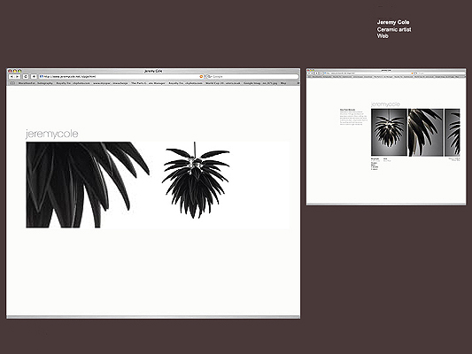
Task: Go forward with the Safari forward arrow
Action: (x=18, y=77)
